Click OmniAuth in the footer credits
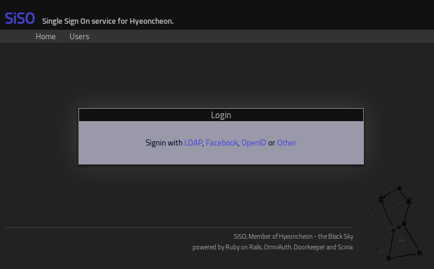Viewport: 434px width, 269px height. point(278,247)
